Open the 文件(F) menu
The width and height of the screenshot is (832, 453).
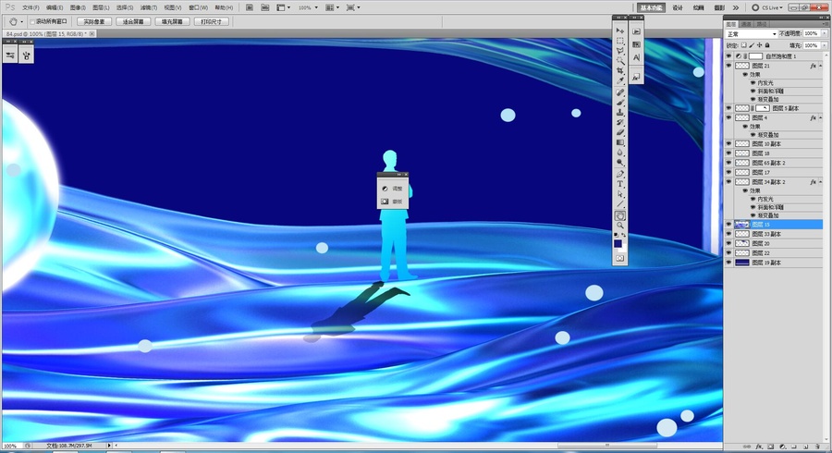[x=31, y=8]
